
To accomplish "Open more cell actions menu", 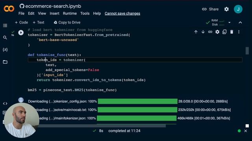I will pos(239,32).
